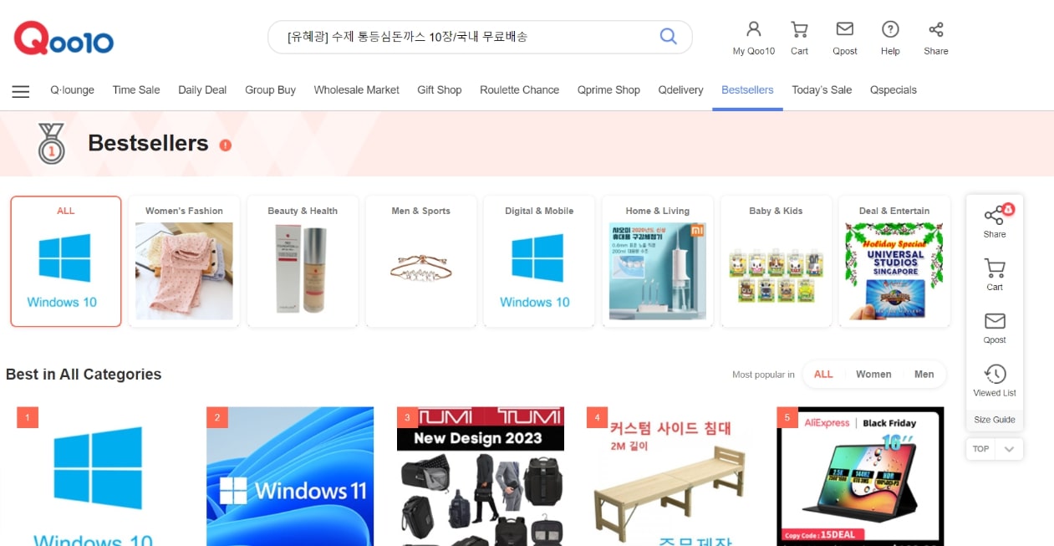Filter most popular by Men
Viewport: 1054px width, 546px height.
pos(924,375)
